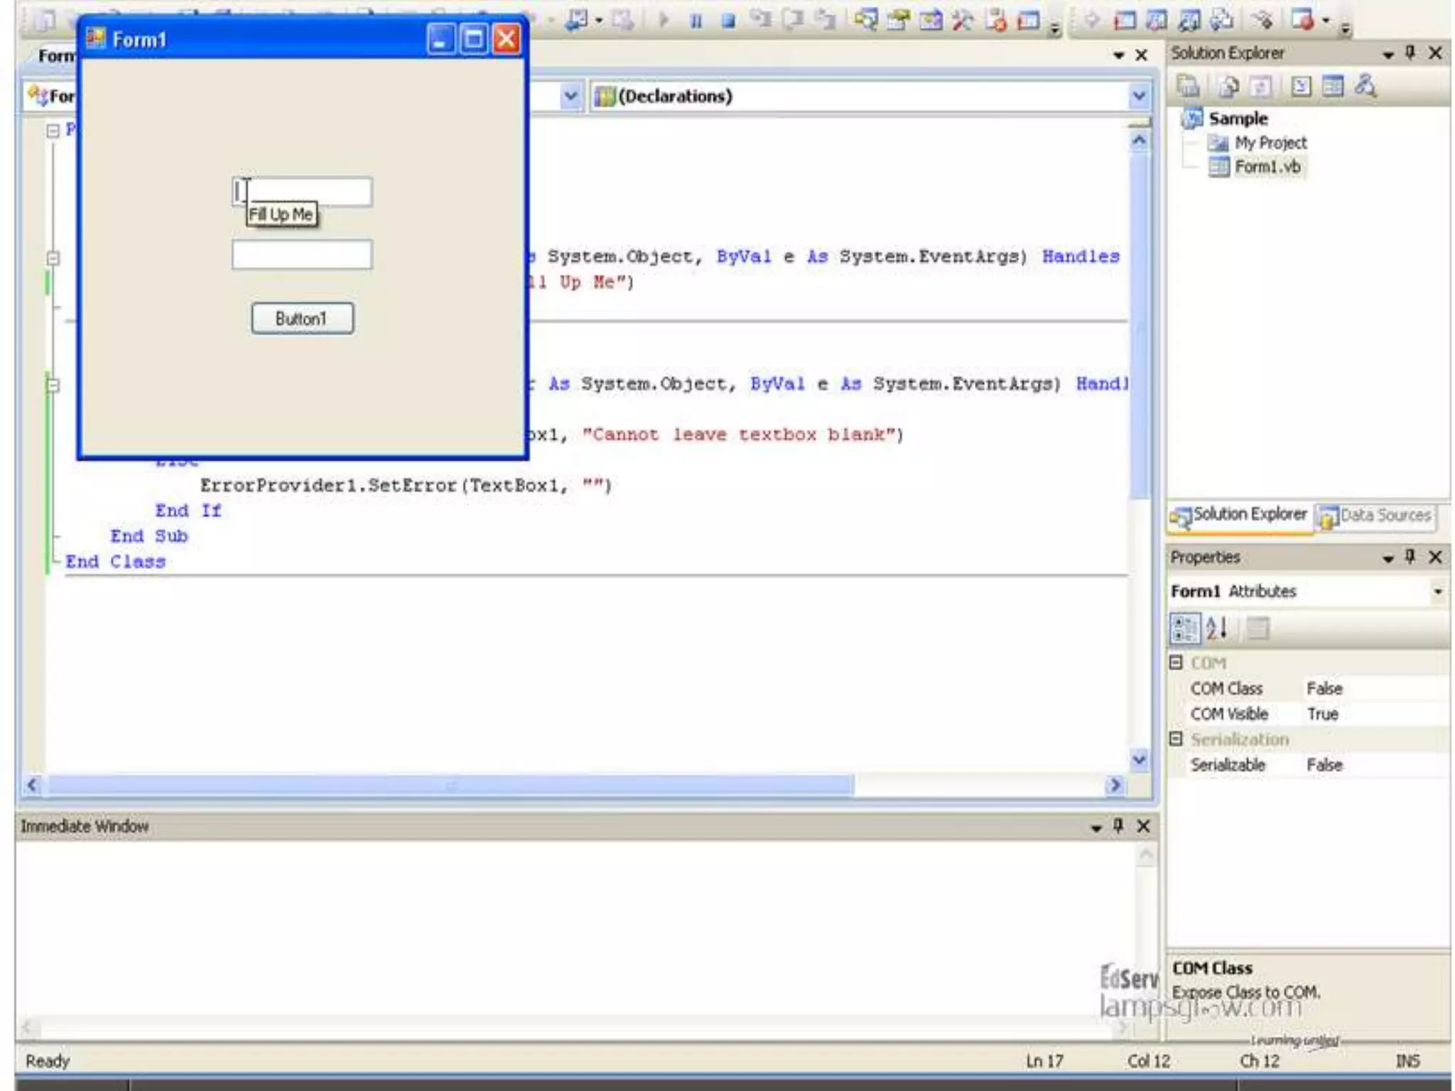Click the Properties icon in Solution Explorer toolbar
Viewport: 1455px width, 1091px height.
tap(1189, 87)
